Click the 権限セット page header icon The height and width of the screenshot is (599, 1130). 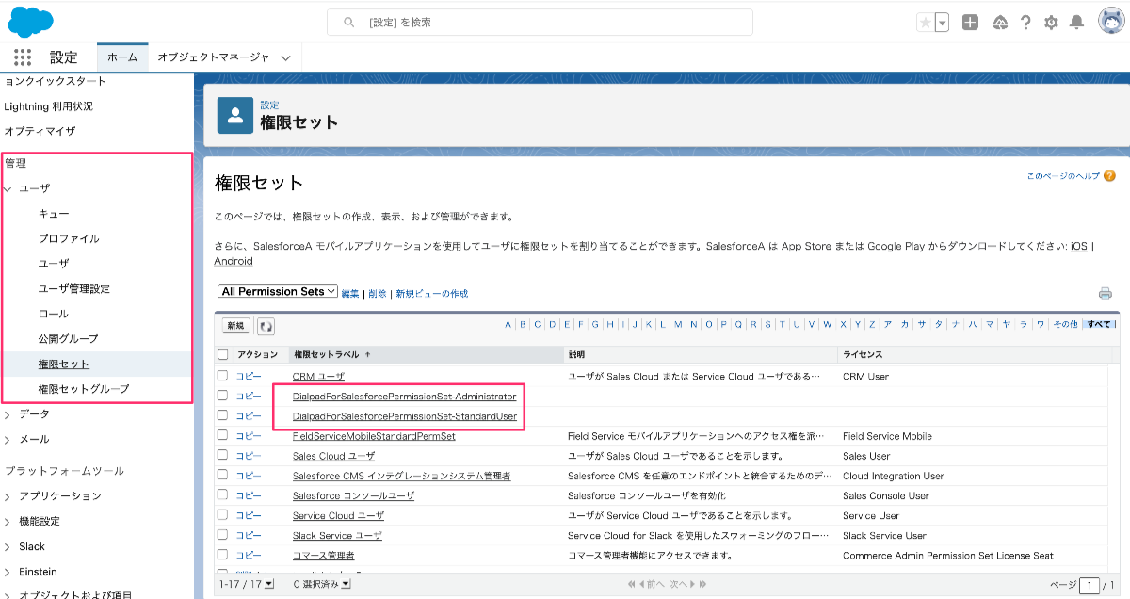pyautogui.click(x=235, y=115)
